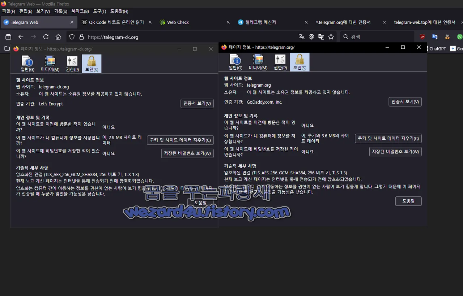Switch to the QR Code 바코드 온라인 읽기 tab
This screenshot has height=296, width=463.
117,22
